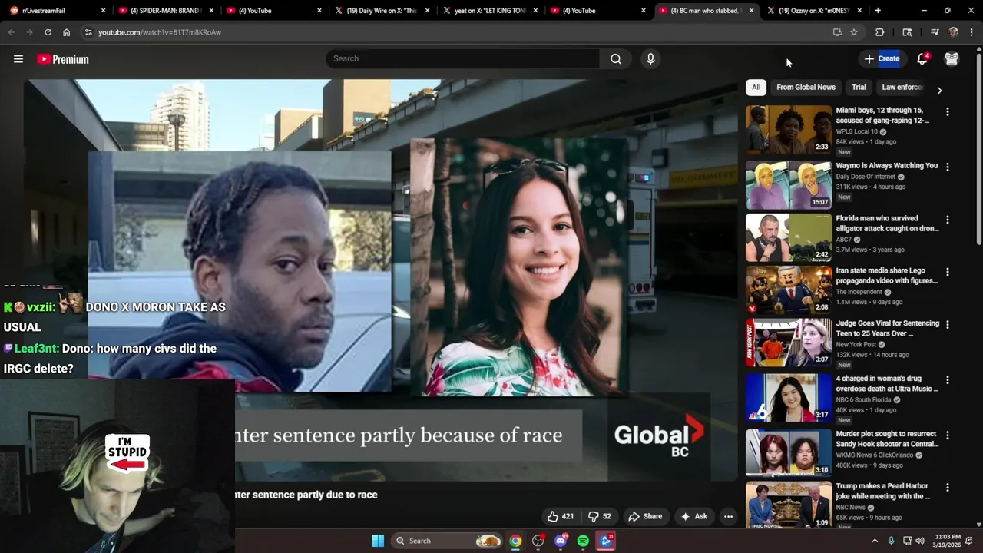Close the r/LivestreamFail tab
983x553 pixels.
[103, 11]
